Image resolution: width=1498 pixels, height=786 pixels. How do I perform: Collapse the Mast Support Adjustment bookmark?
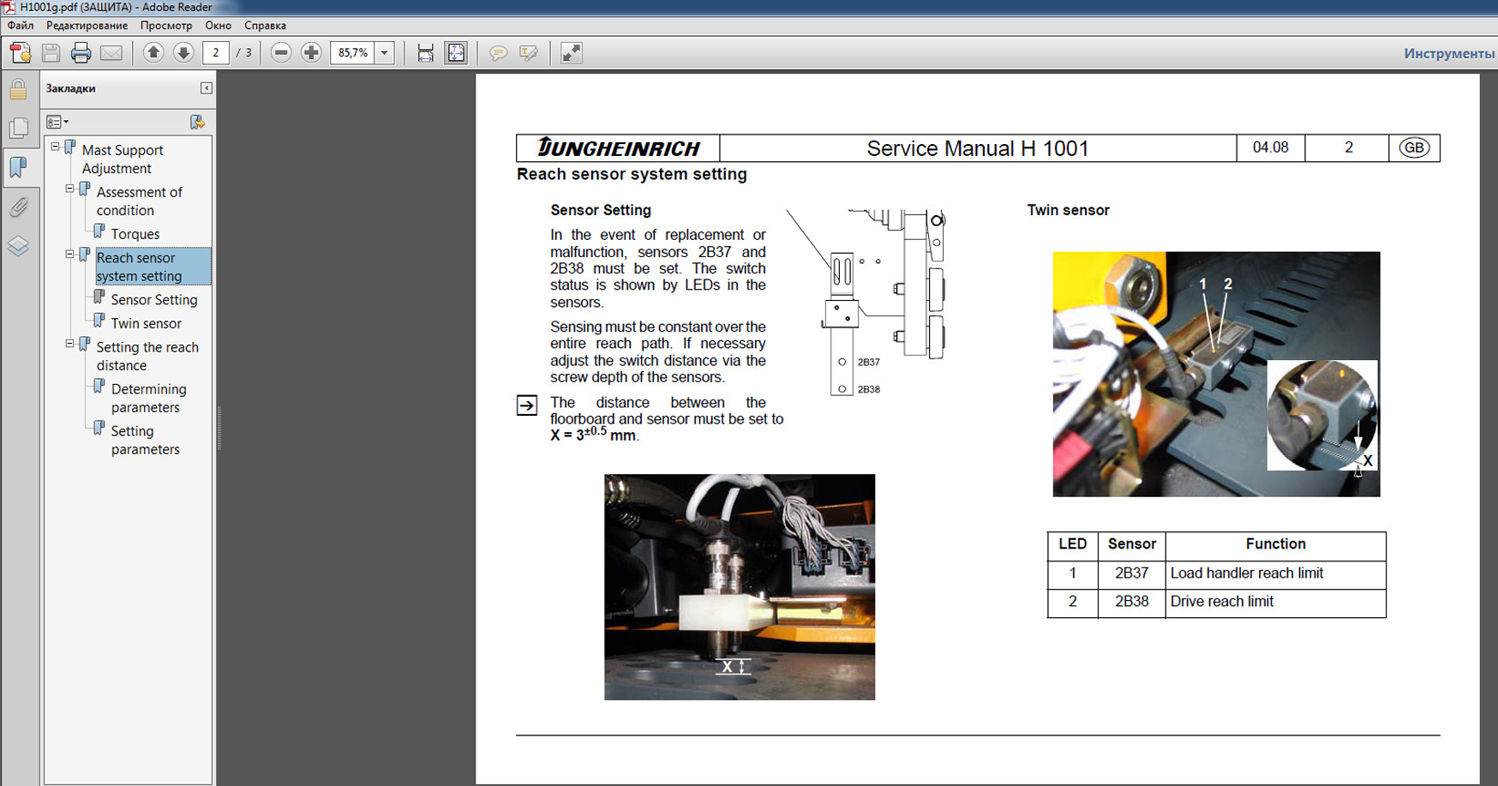click(56, 147)
